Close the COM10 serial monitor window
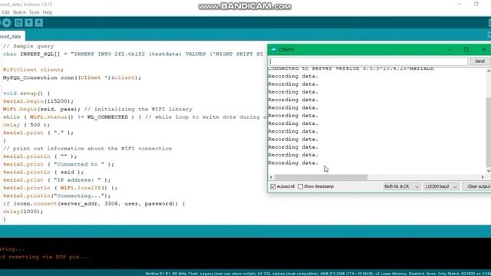491x276 pixels. (x=483, y=50)
